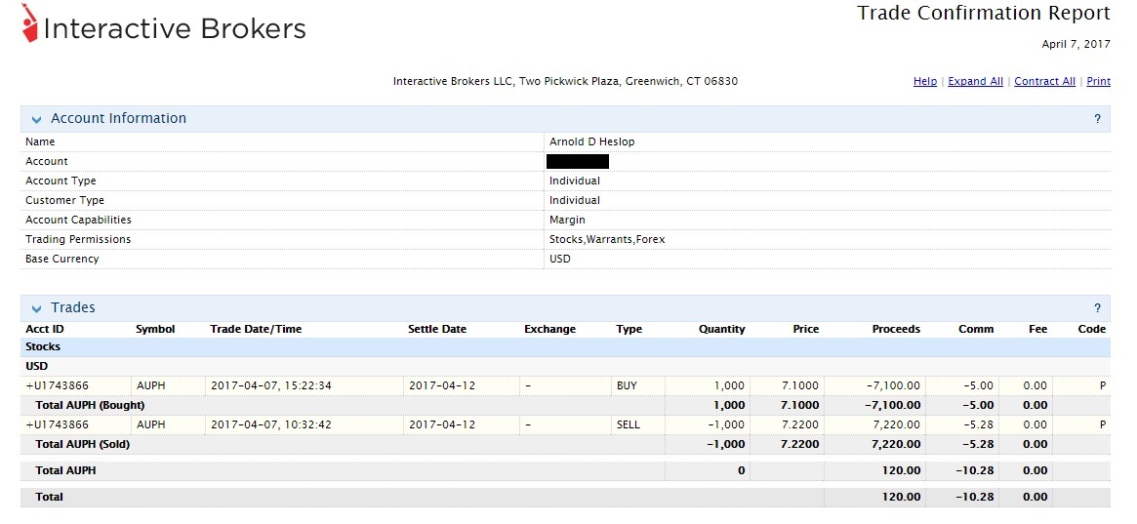Click the USD currency row in Trades
The height and width of the screenshot is (524, 1137).
[x=566, y=367]
